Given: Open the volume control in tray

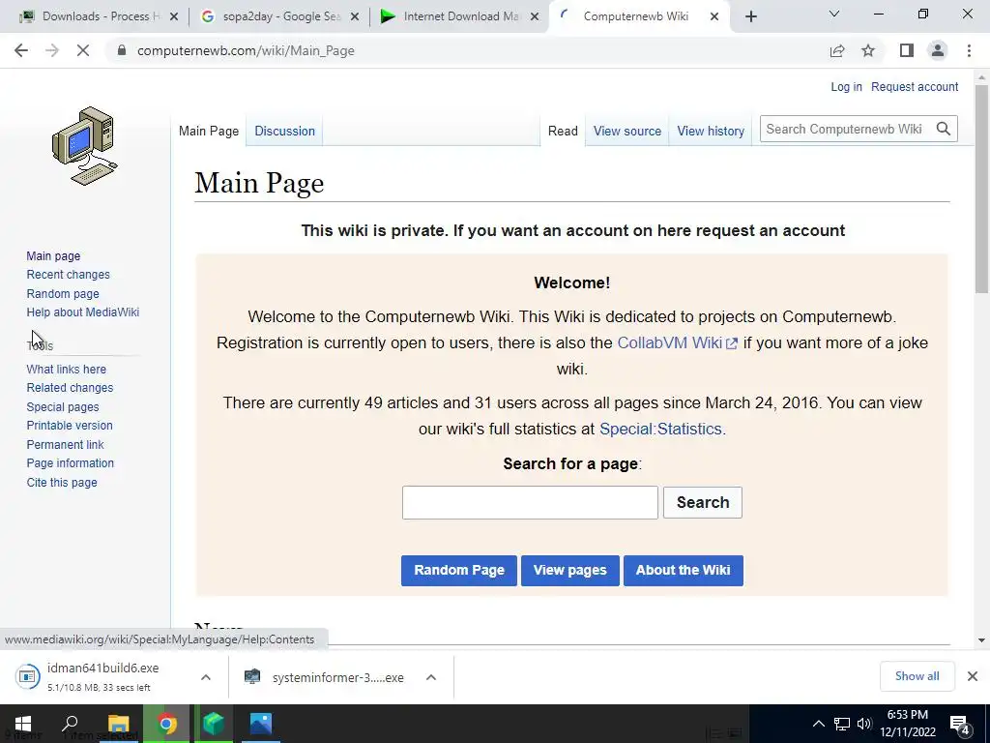Looking at the screenshot, I should coord(864,724).
